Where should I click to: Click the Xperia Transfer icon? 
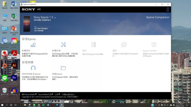(x=154, y=45)
